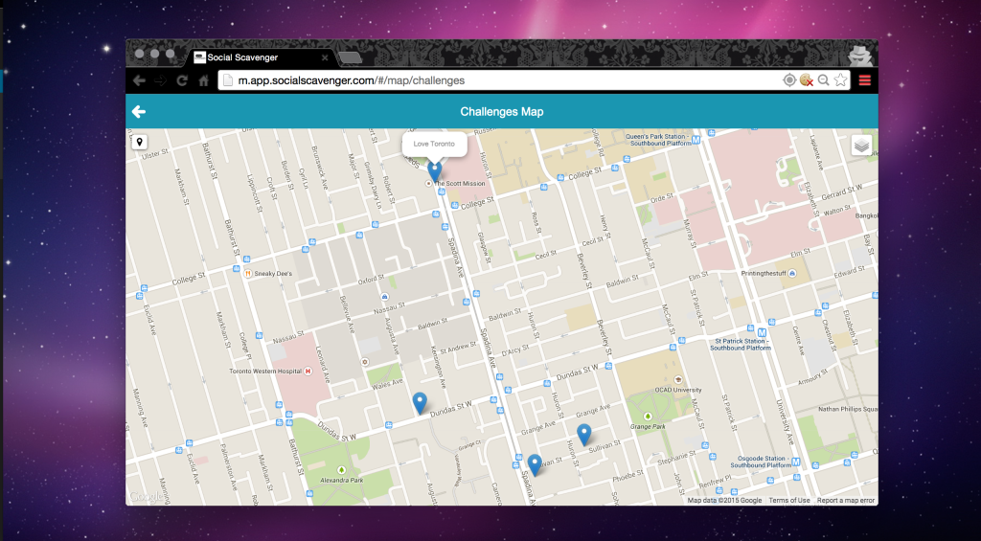This screenshot has width=981, height=541.
Task: Click the Oxford St street label
Action: [x=371, y=279]
